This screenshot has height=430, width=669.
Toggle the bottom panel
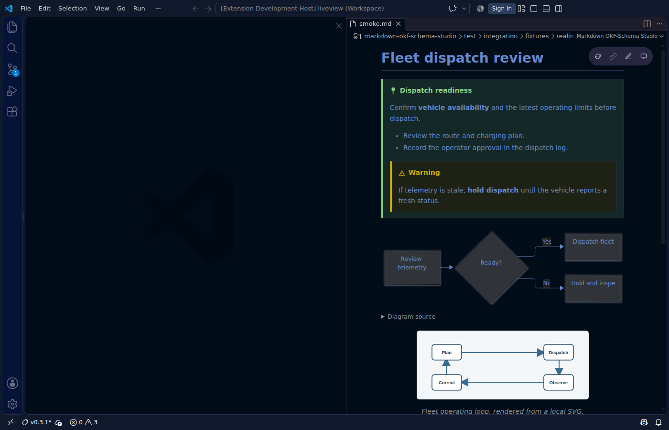(x=546, y=9)
